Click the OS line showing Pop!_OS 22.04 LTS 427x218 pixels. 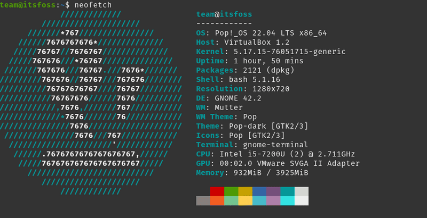point(261,33)
